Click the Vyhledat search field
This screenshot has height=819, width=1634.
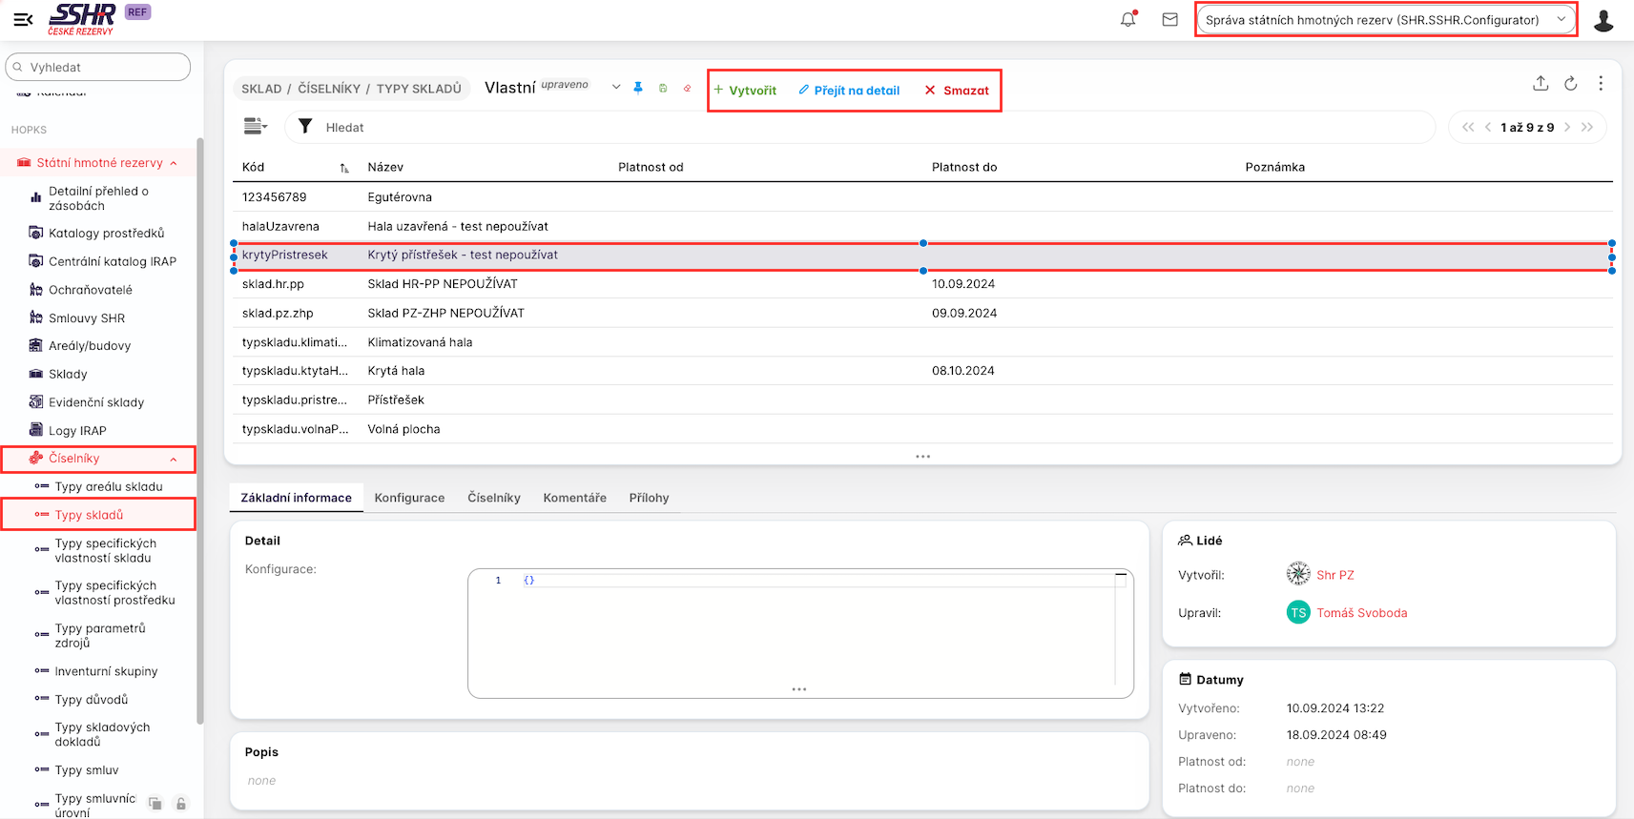(x=98, y=68)
